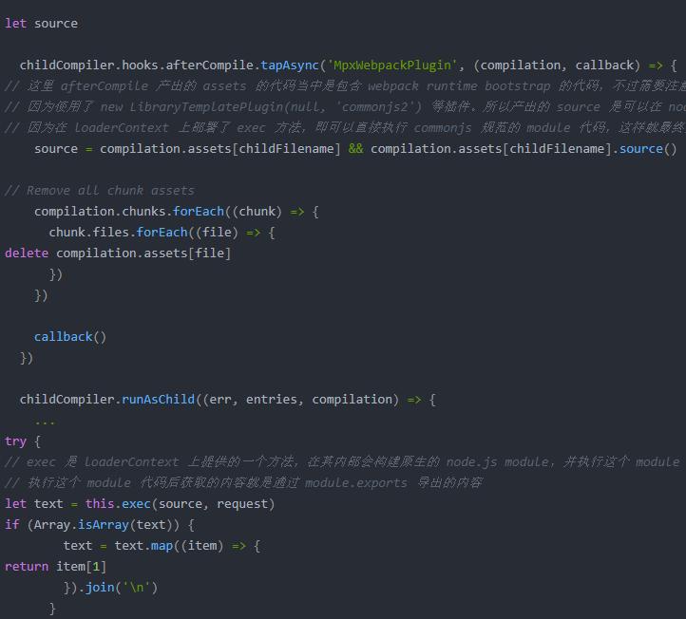Click the 'let source' declaration line
686x619 pixels.
pos(41,23)
